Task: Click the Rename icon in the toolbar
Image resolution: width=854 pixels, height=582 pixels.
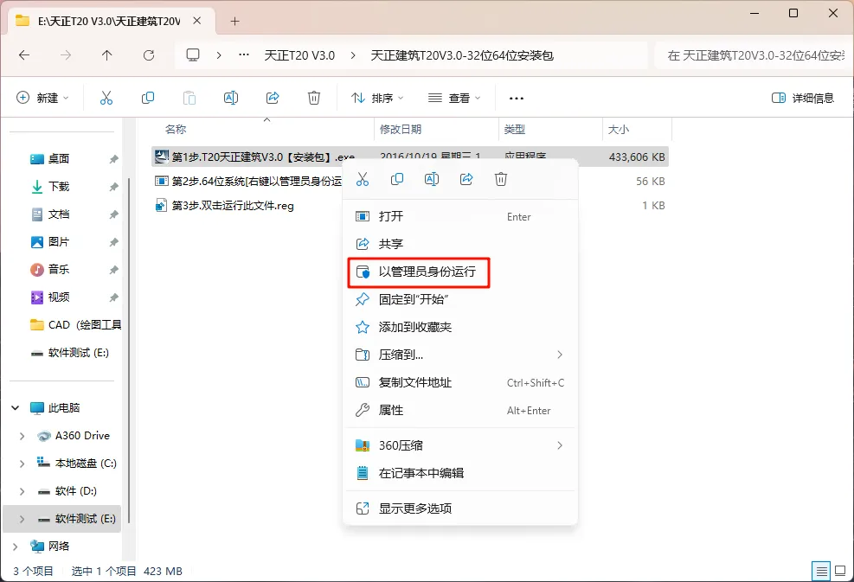Action: click(x=231, y=98)
